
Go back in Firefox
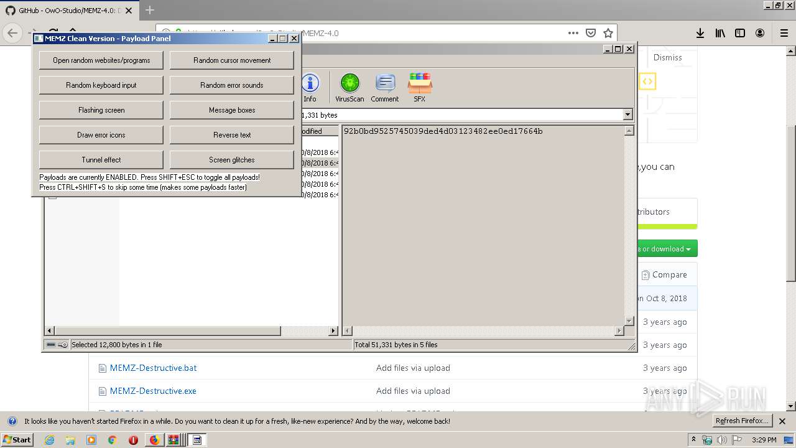12,33
